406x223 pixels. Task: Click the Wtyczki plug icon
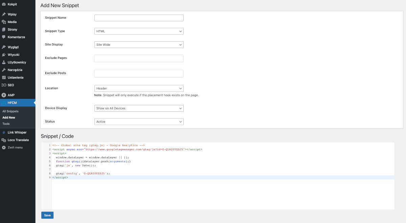tap(4, 54)
